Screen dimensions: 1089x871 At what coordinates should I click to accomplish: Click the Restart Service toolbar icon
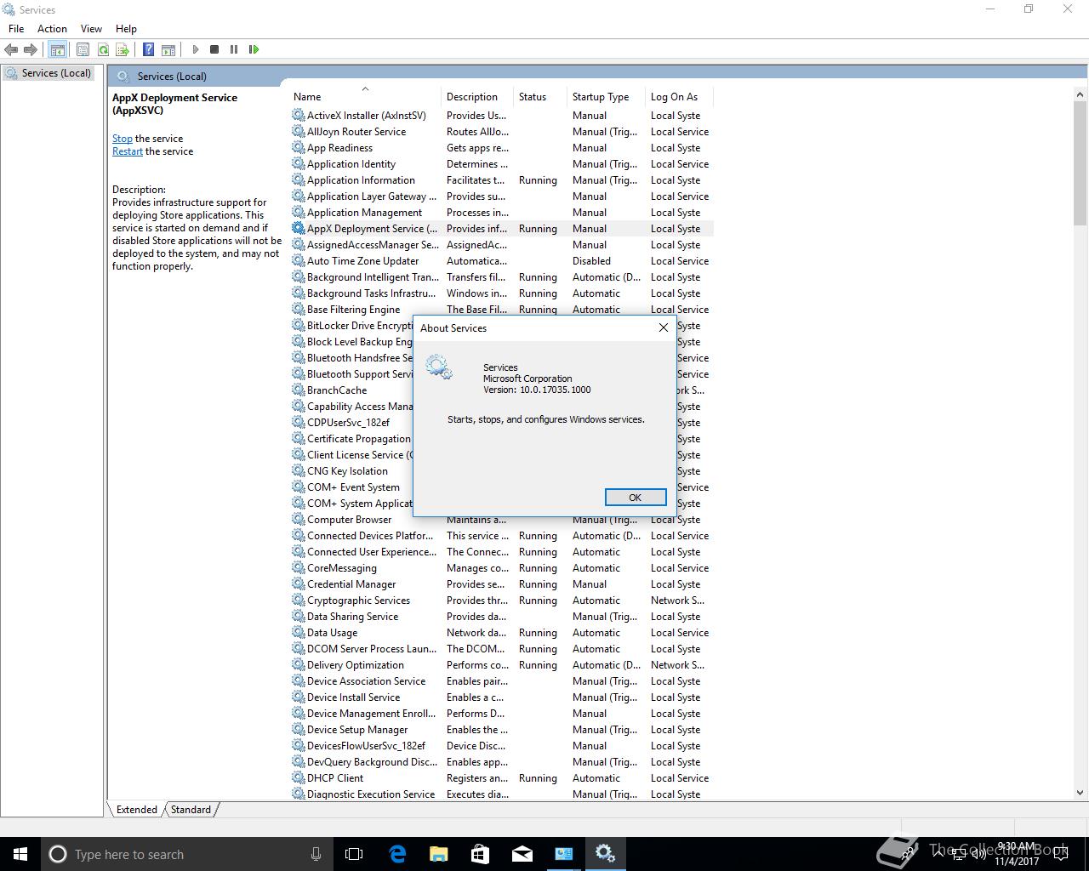click(254, 49)
